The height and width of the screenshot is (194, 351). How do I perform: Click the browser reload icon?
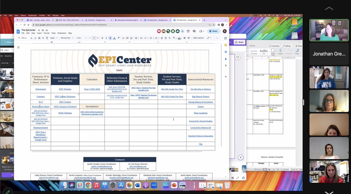tap(25, 25)
